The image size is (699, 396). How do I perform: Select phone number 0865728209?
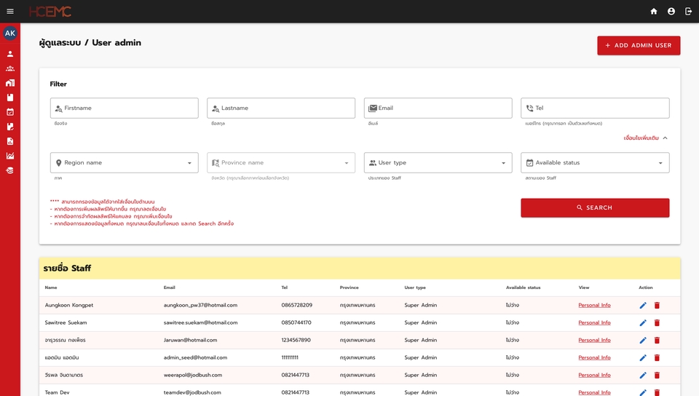pos(296,305)
